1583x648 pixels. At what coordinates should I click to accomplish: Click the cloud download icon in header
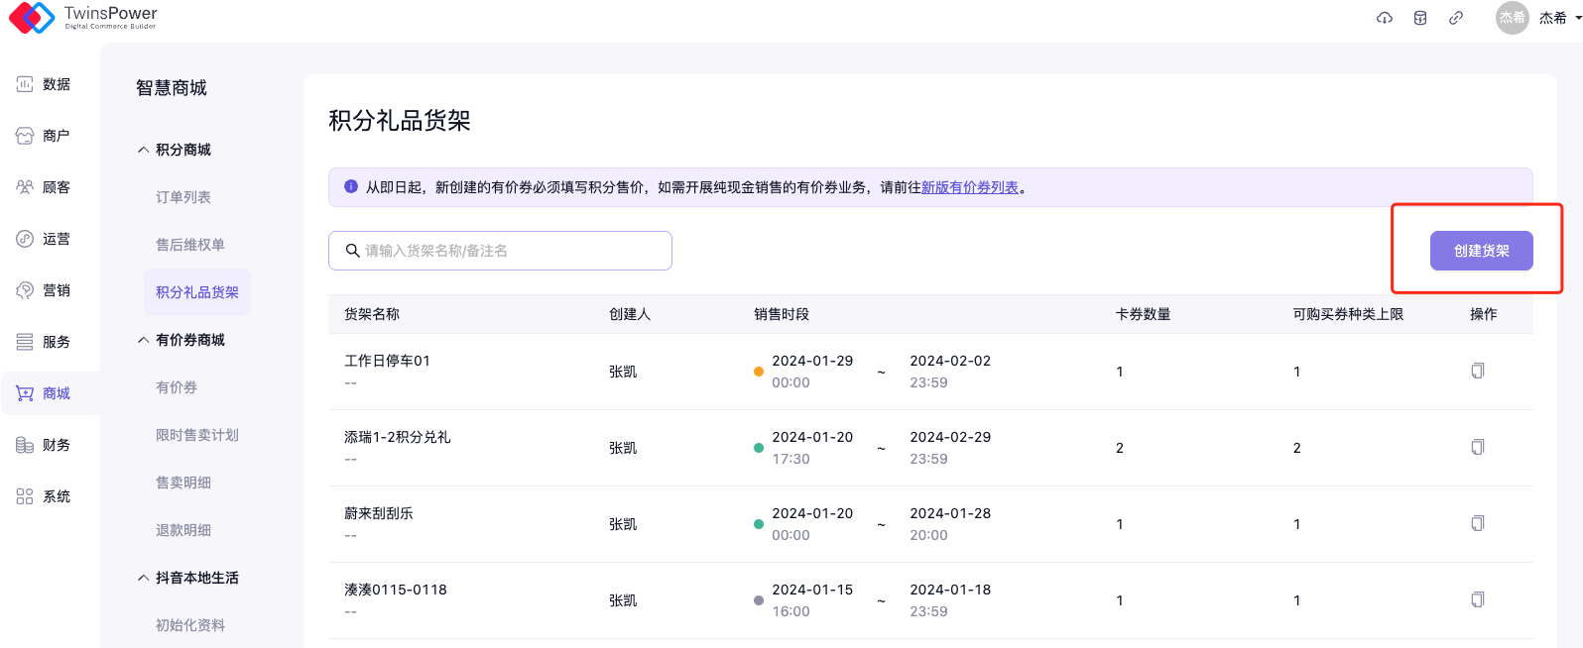pos(1385,18)
